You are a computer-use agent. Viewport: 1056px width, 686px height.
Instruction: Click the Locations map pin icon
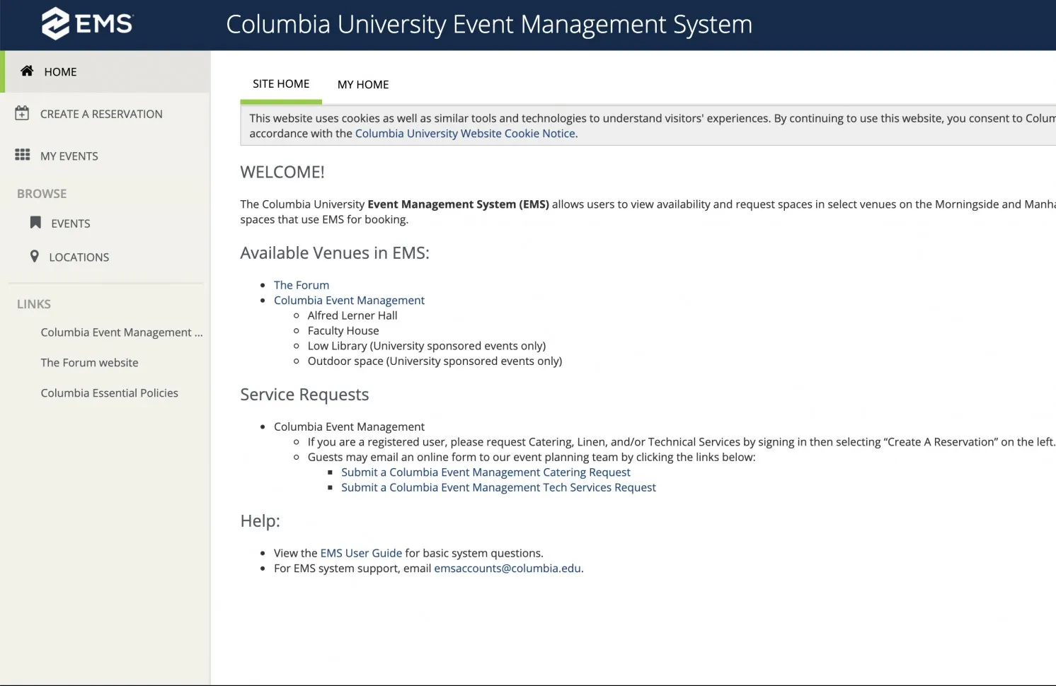35,256
